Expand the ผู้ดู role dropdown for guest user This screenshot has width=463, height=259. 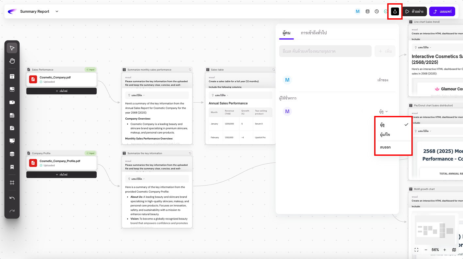[383, 111]
